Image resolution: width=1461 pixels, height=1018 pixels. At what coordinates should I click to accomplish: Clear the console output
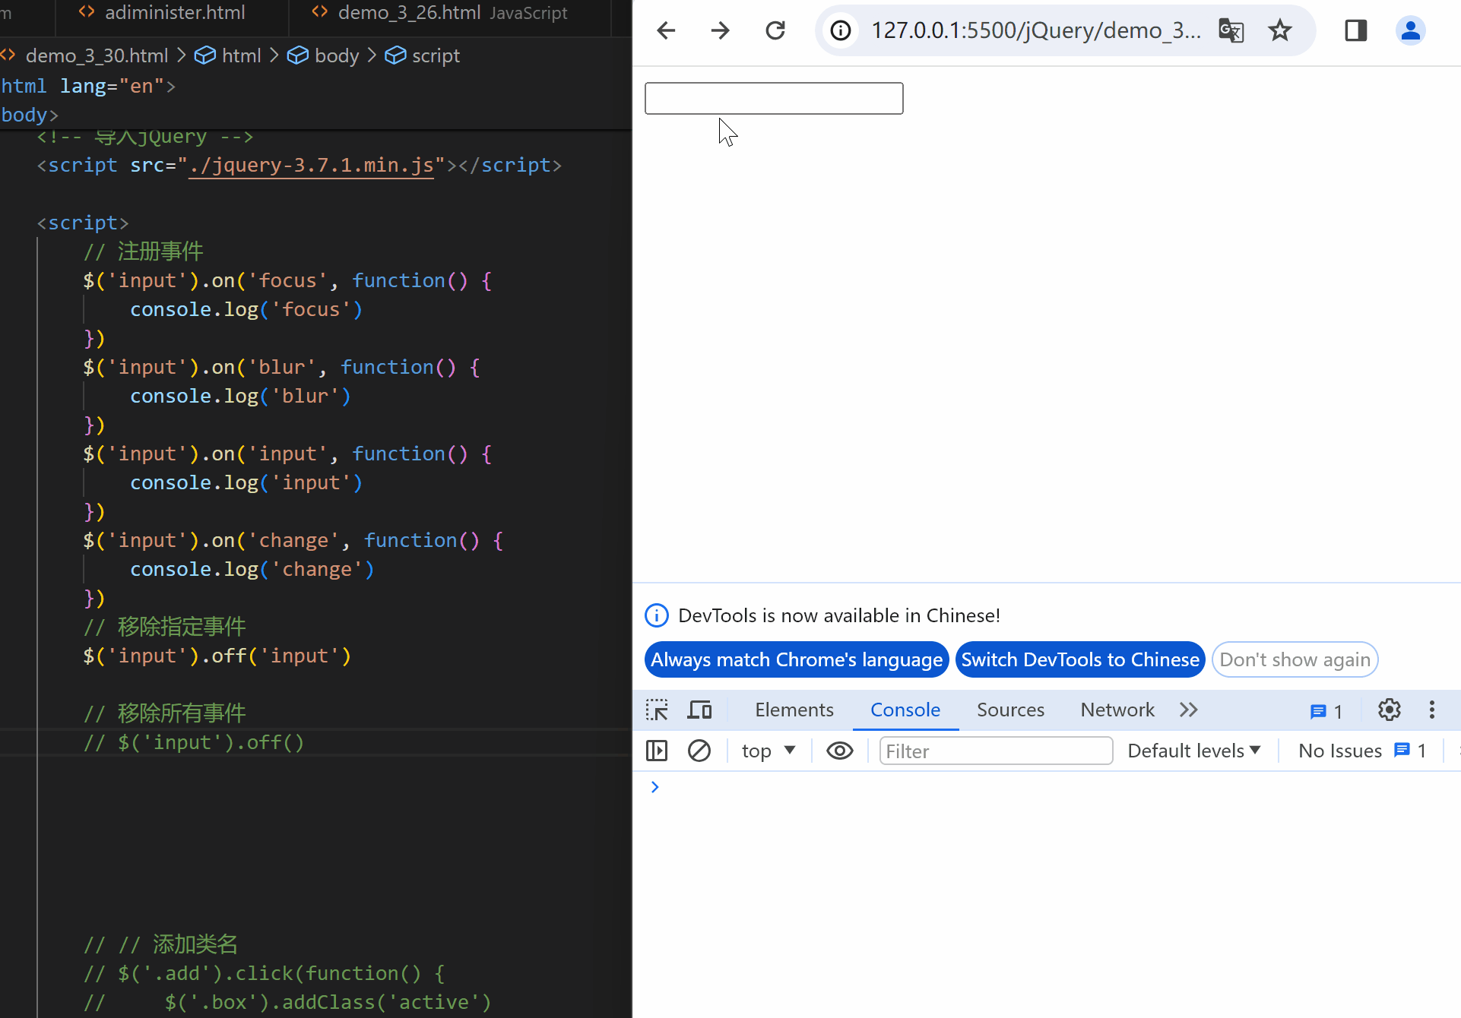[699, 751]
